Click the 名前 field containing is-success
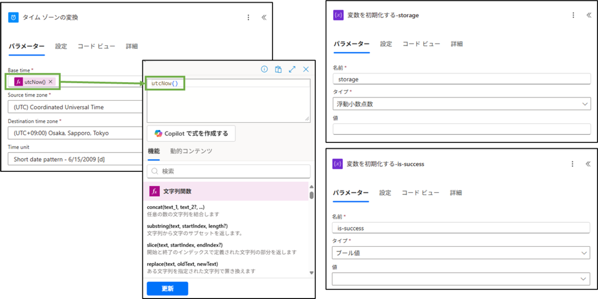 (x=461, y=228)
